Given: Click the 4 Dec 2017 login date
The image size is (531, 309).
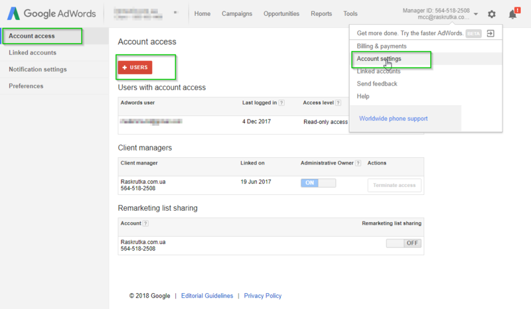Looking at the screenshot, I should [x=256, y=121].
